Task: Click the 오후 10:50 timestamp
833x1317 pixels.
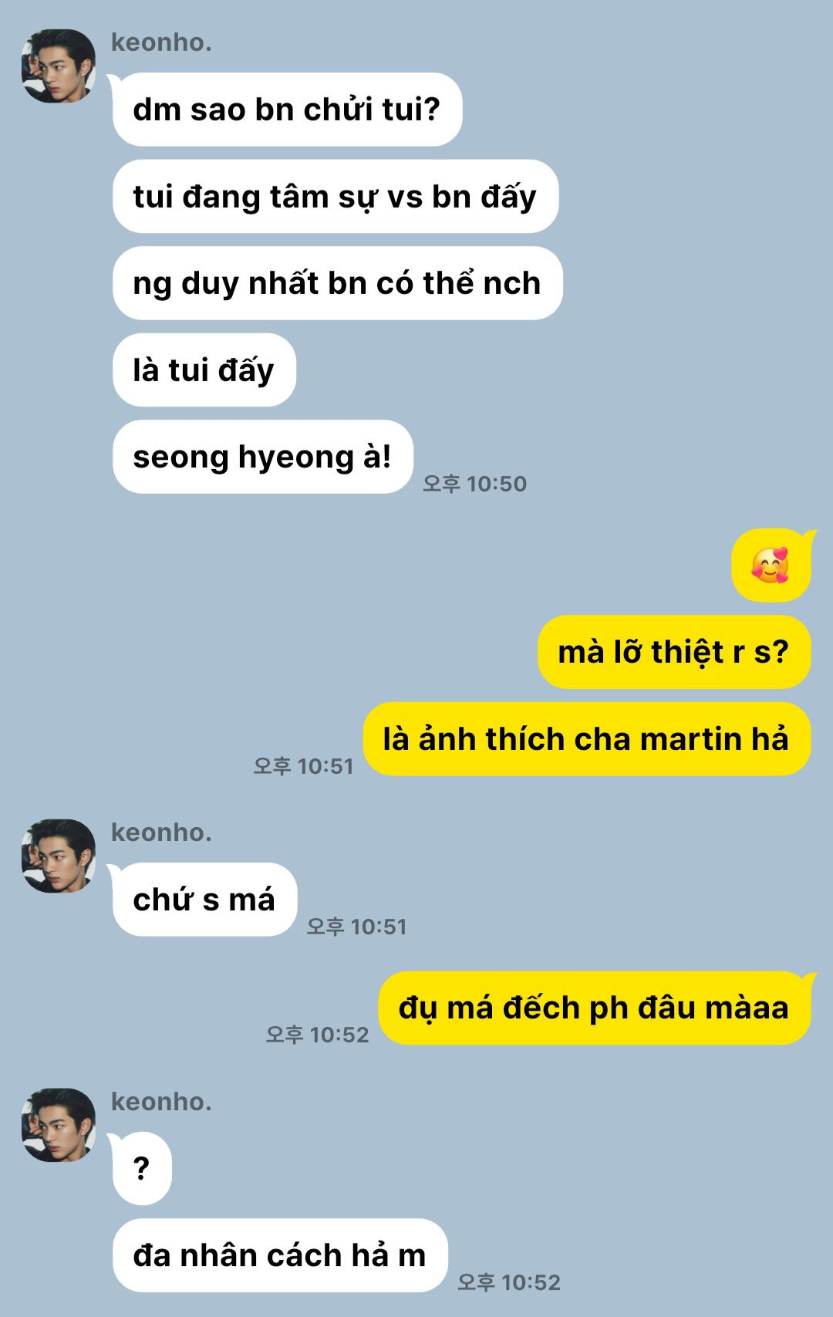Action: [x=475, y=484]
